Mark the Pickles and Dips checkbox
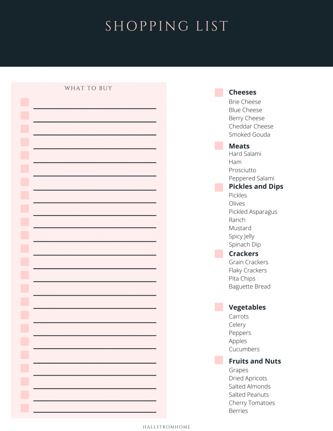Screen dimensions: 333x431 pyautogui.click(x=219, y=187)
